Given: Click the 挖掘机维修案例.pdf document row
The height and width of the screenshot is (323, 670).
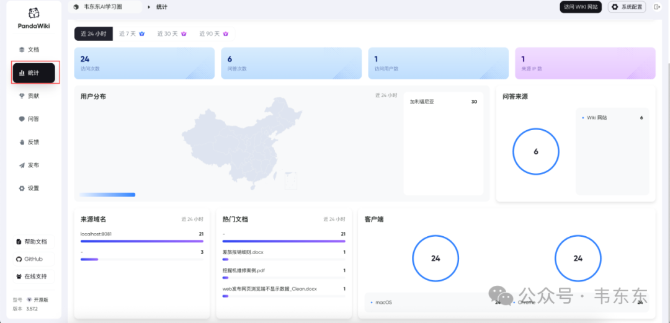Looking at the screenshot, I should pos(284,273).
